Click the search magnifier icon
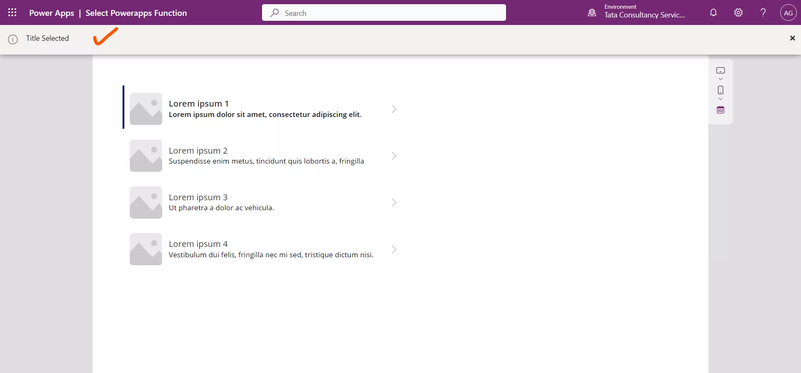Image resolution: width=801 pixels, height=373 pixels. click(x=275, y=13)
